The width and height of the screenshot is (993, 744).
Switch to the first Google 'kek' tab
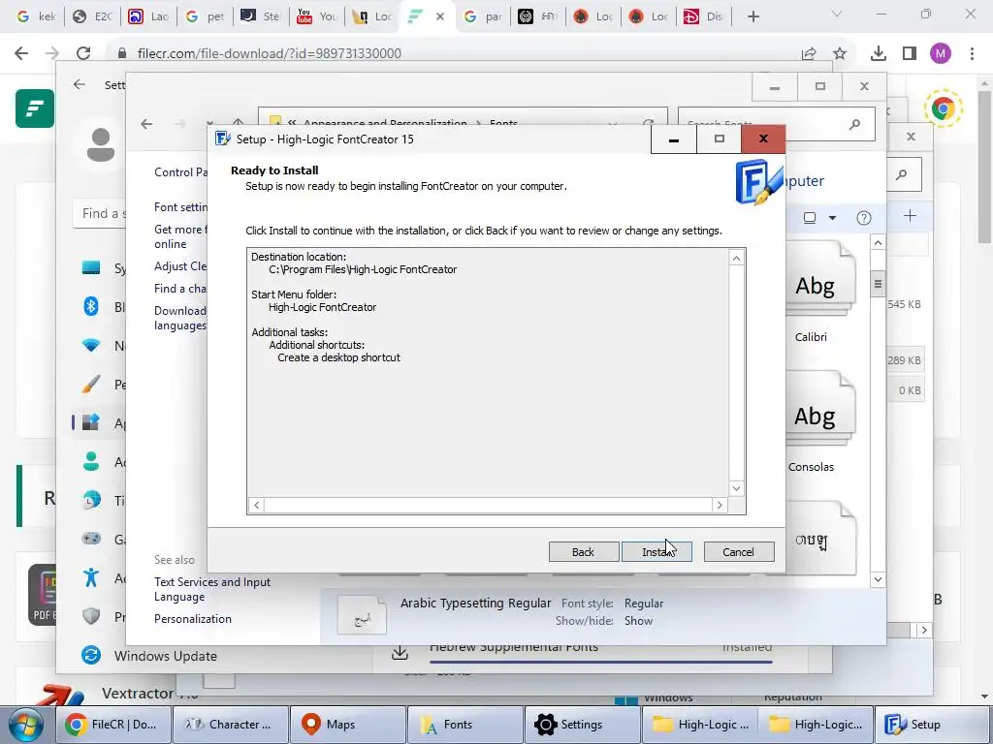(36, 16)
